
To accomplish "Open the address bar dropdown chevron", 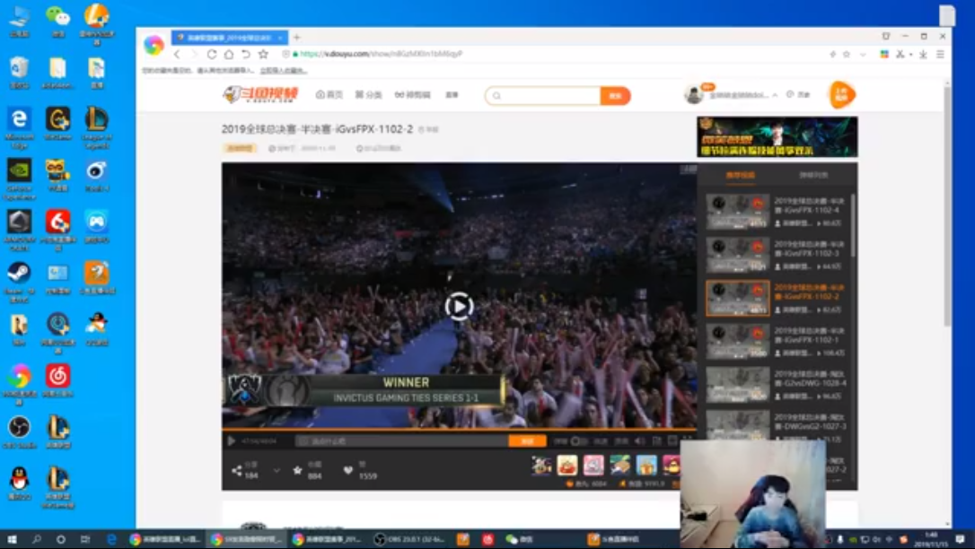I will click(x=863, y=55).
